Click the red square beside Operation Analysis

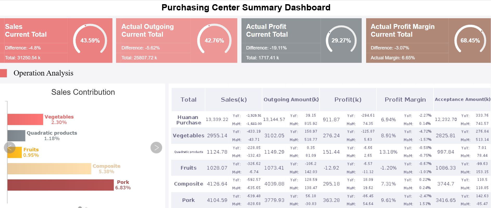click(4, 73)
